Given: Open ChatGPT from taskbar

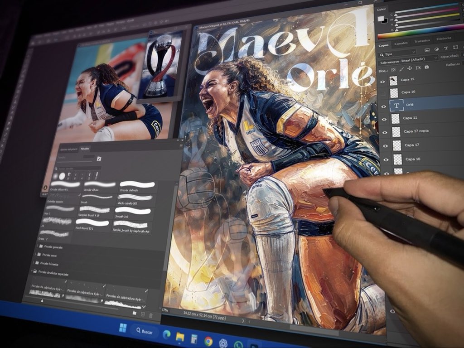Looking at the screenshot, I should click(223, 343).
